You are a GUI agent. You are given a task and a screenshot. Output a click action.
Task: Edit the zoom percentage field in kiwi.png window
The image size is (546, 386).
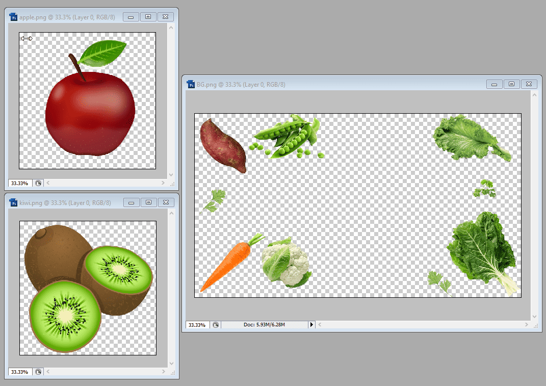pos(20,372)
